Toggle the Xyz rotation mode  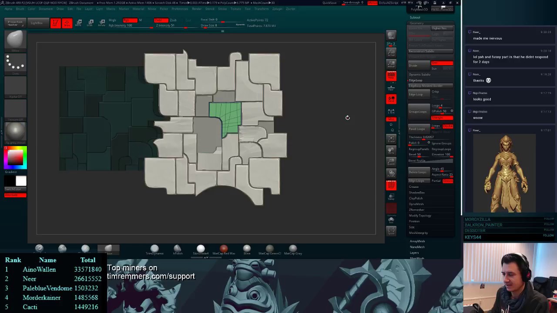pyautogui.click(x=391, y=119)
